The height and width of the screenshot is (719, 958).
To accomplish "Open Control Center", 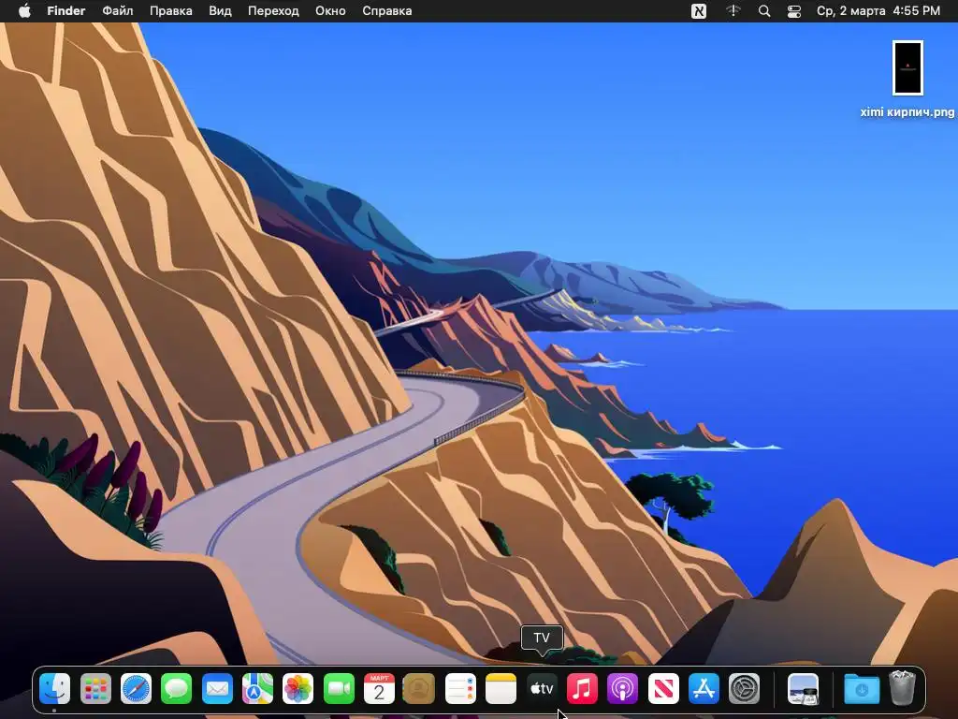I will point(793,11).
